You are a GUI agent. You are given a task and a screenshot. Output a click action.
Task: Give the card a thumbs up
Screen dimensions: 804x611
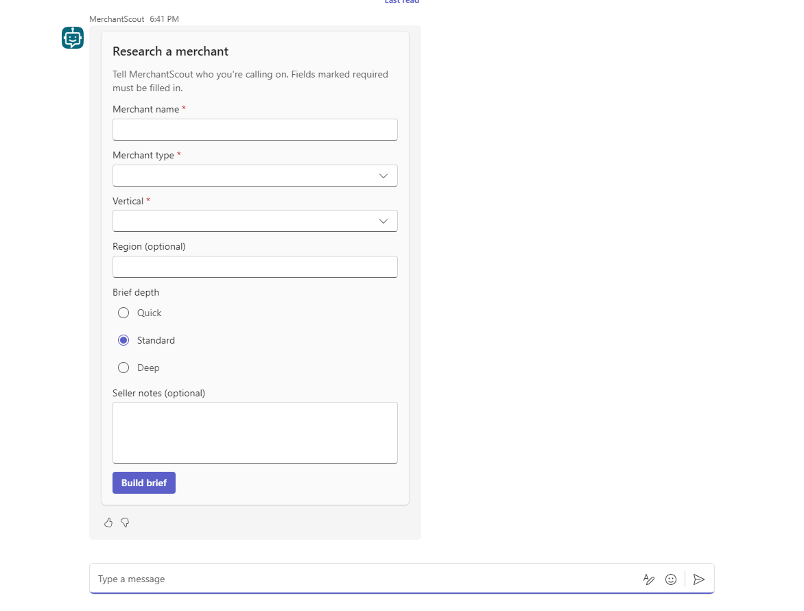pos(108,523)
